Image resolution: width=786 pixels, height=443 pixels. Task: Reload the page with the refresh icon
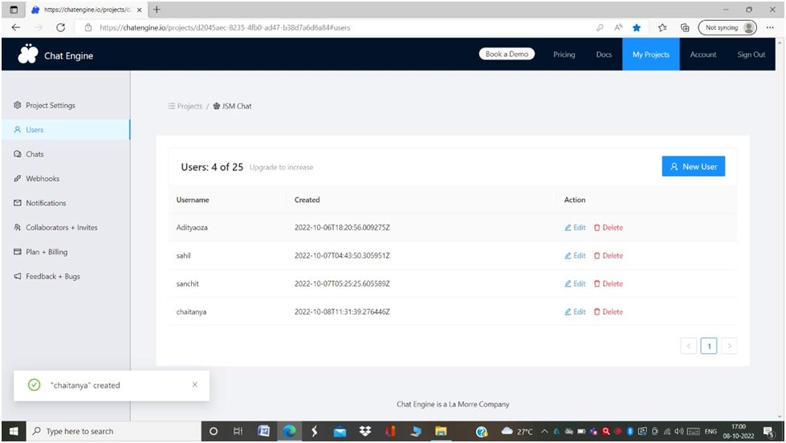click(x=61, y=27)
